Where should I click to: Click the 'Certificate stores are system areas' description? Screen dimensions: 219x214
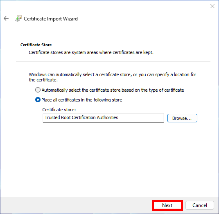pos(91,52)
